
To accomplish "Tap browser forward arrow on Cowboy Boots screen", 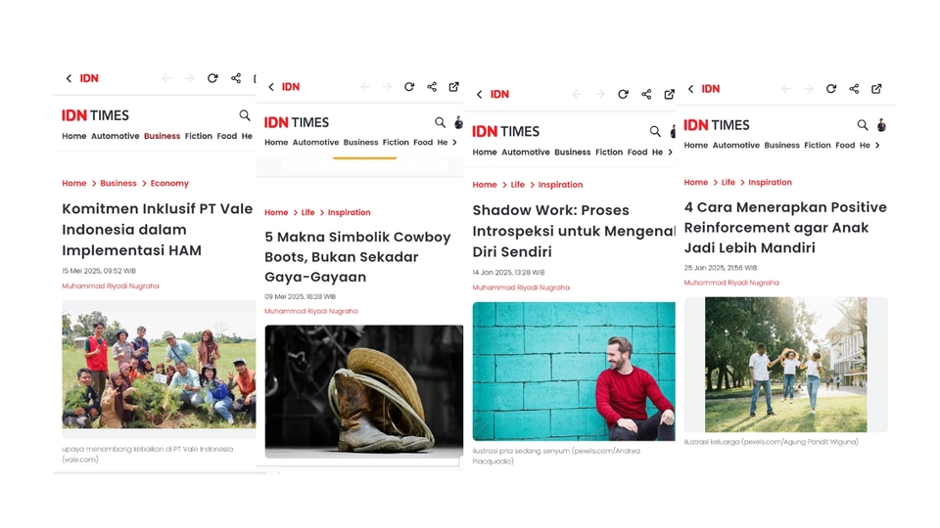I will [387, 87].
